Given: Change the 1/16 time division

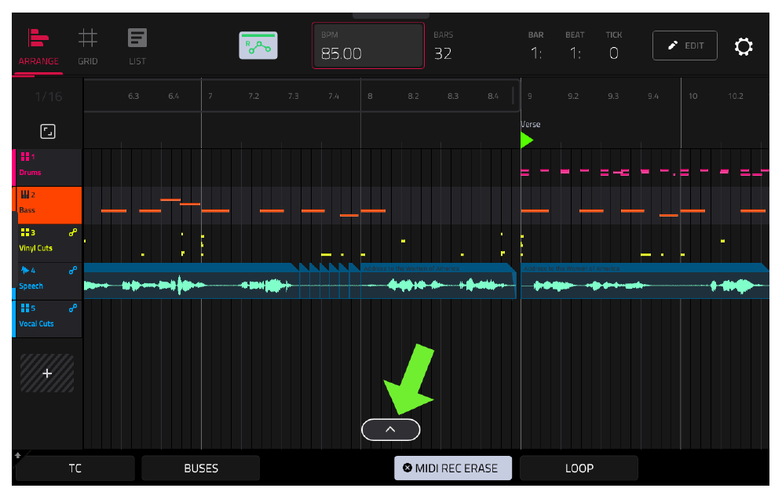Looking at the screenshot, I should pos(49,97).
